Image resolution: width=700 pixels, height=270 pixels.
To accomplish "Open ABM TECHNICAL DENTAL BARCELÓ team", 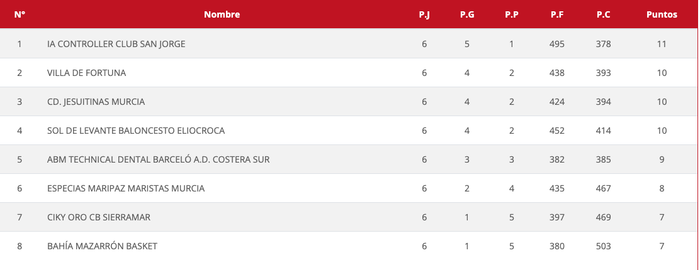I will coord(158,159).
